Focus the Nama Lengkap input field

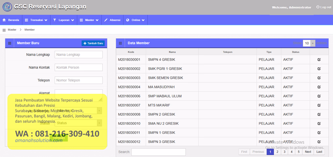point(79,54)
